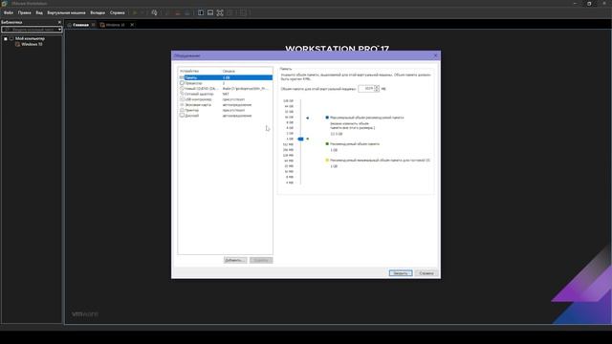
Task: Select the USB-контроллер device row
Action: [226, 99]
